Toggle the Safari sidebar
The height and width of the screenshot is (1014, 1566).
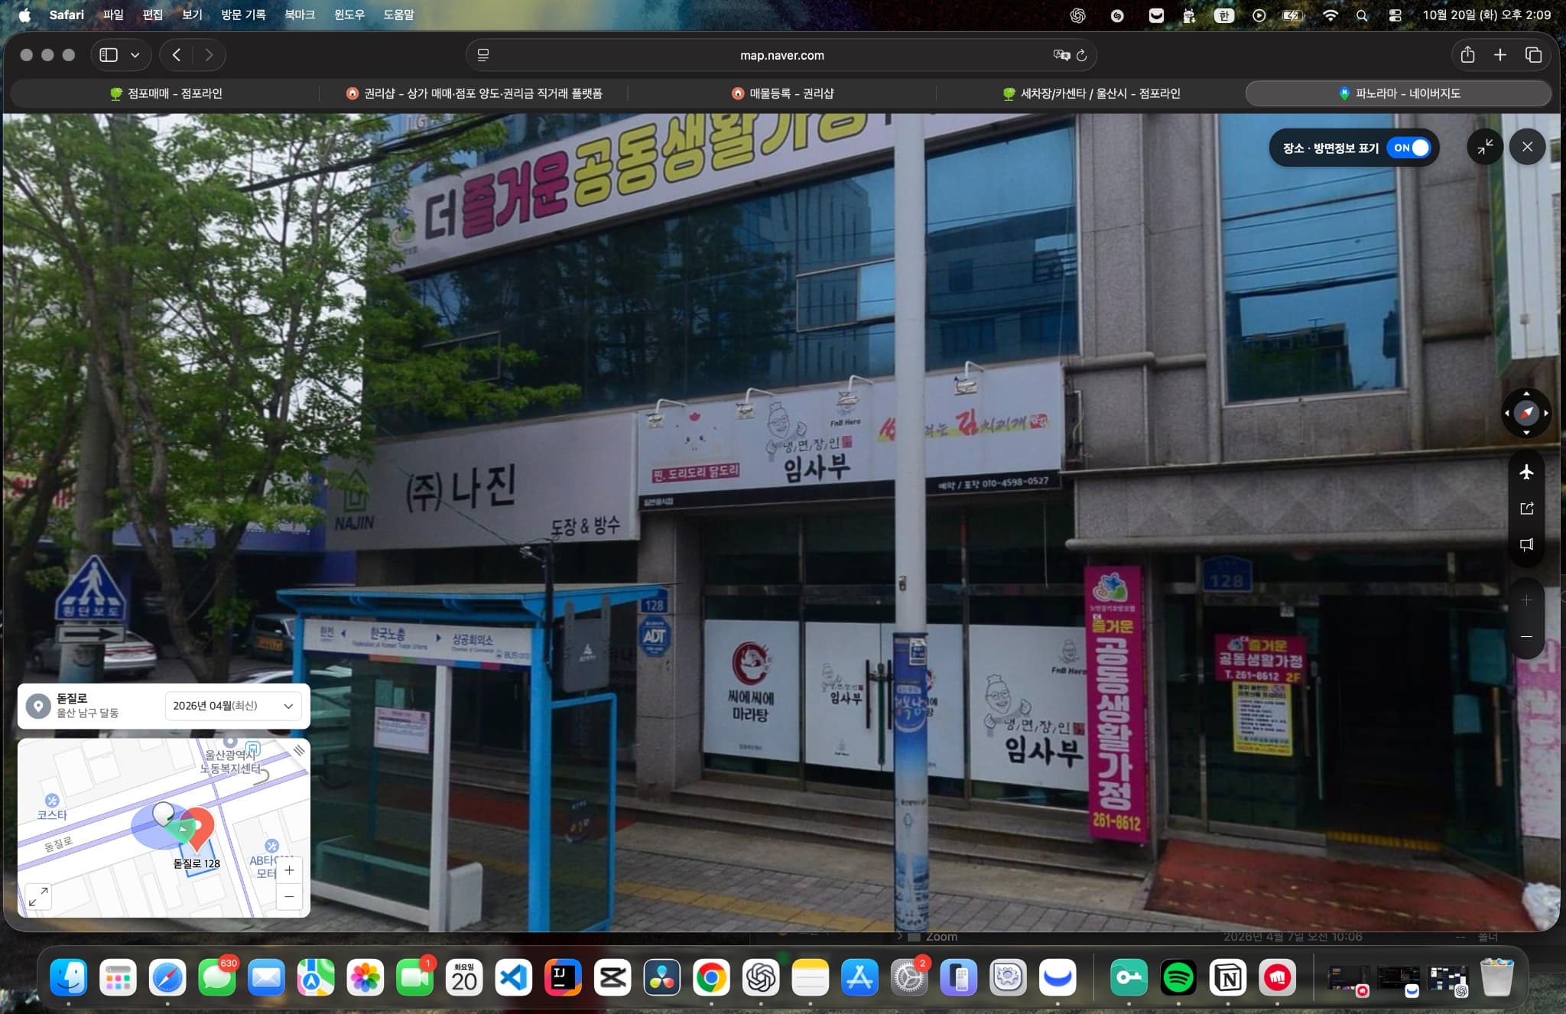click(109, 55)
